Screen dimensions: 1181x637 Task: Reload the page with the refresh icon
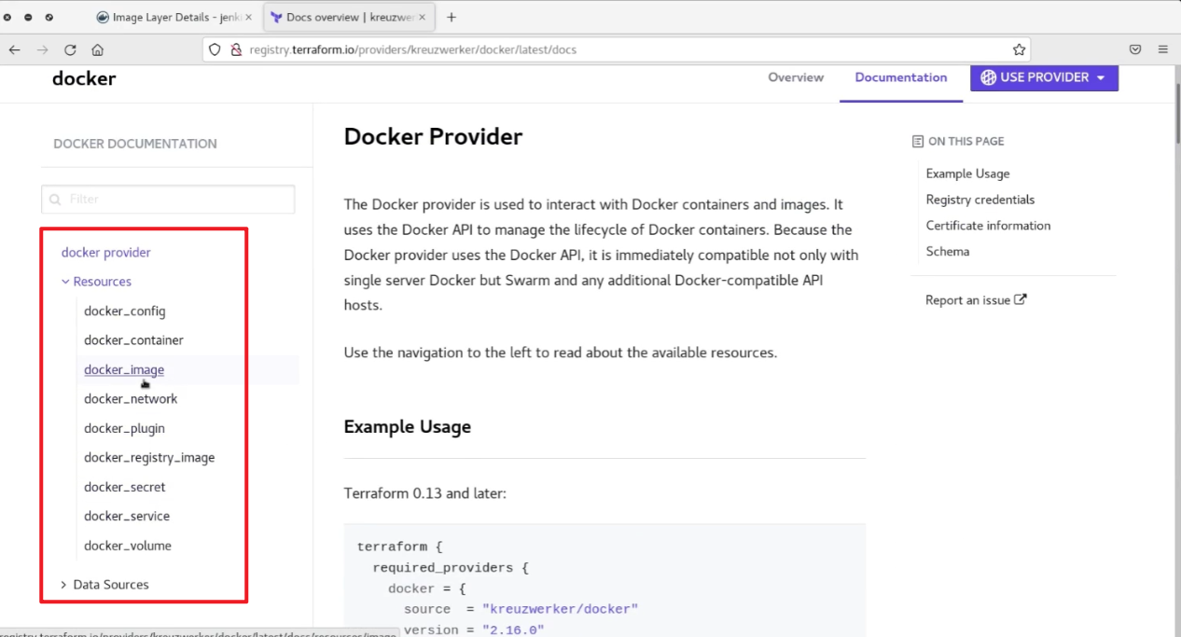[x=70, y=49]
